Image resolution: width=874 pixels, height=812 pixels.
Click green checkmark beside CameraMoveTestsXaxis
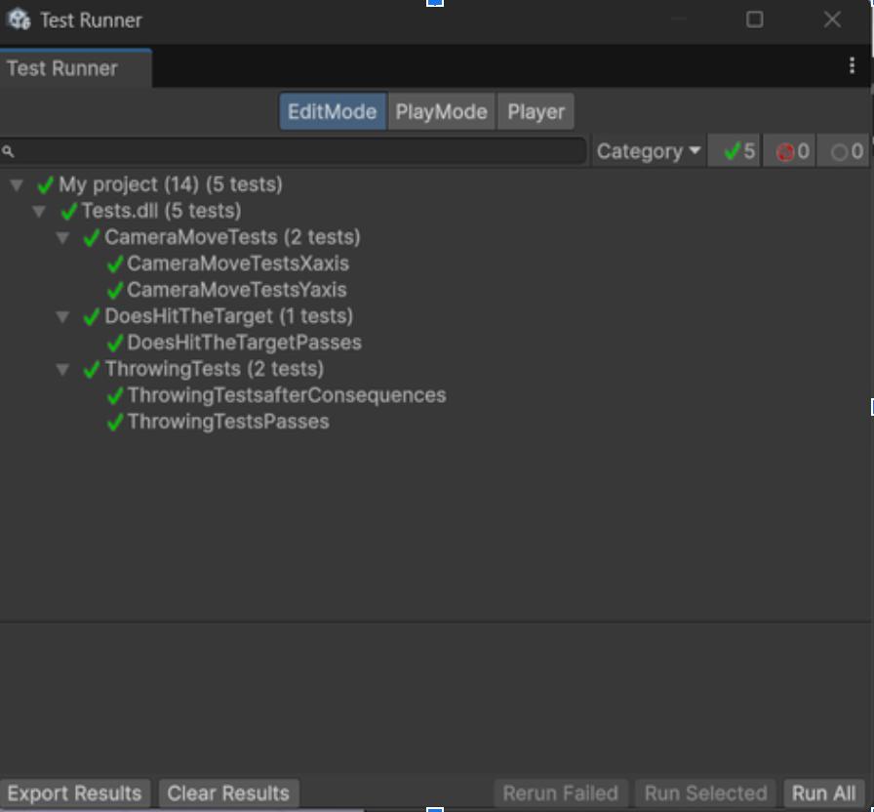[115, 264]
